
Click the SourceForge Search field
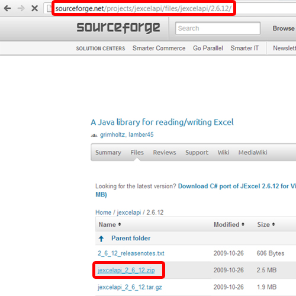click(x=218, y=28)
